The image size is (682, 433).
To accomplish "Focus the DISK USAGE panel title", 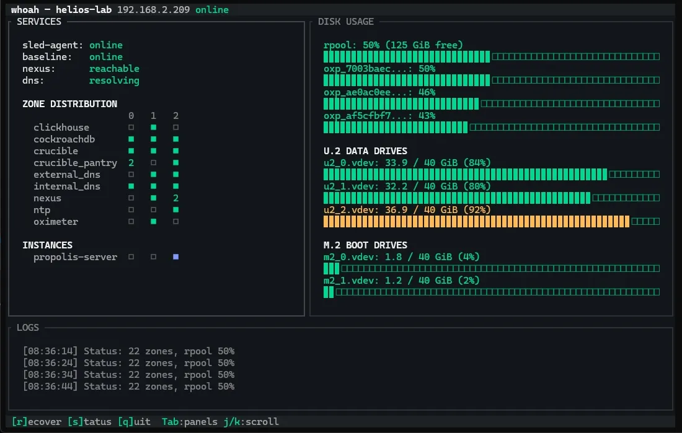I will tap(346, 22).
